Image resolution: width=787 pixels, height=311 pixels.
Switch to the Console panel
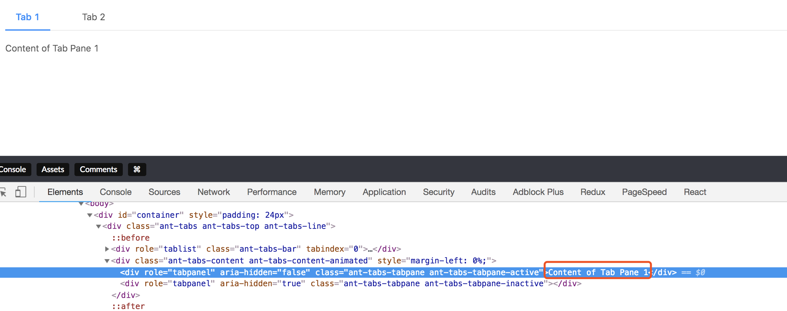[x=116, y=192]
